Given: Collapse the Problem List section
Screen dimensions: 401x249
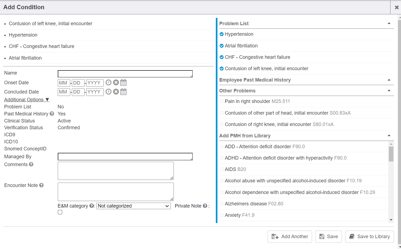Looking at the screenshot, I should click(x=389, y=24).
